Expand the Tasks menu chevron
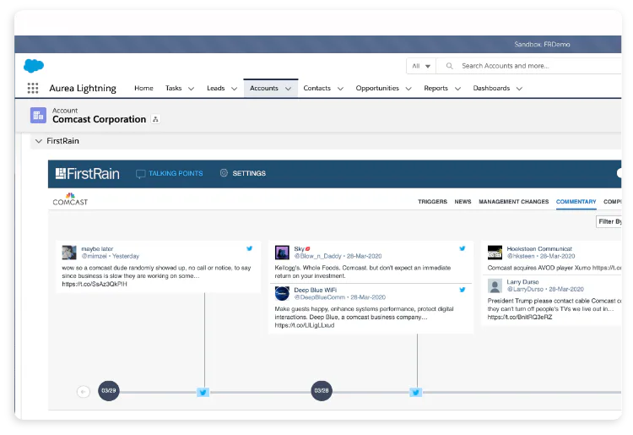Viewport: 633px width, 435px height. 192,89
